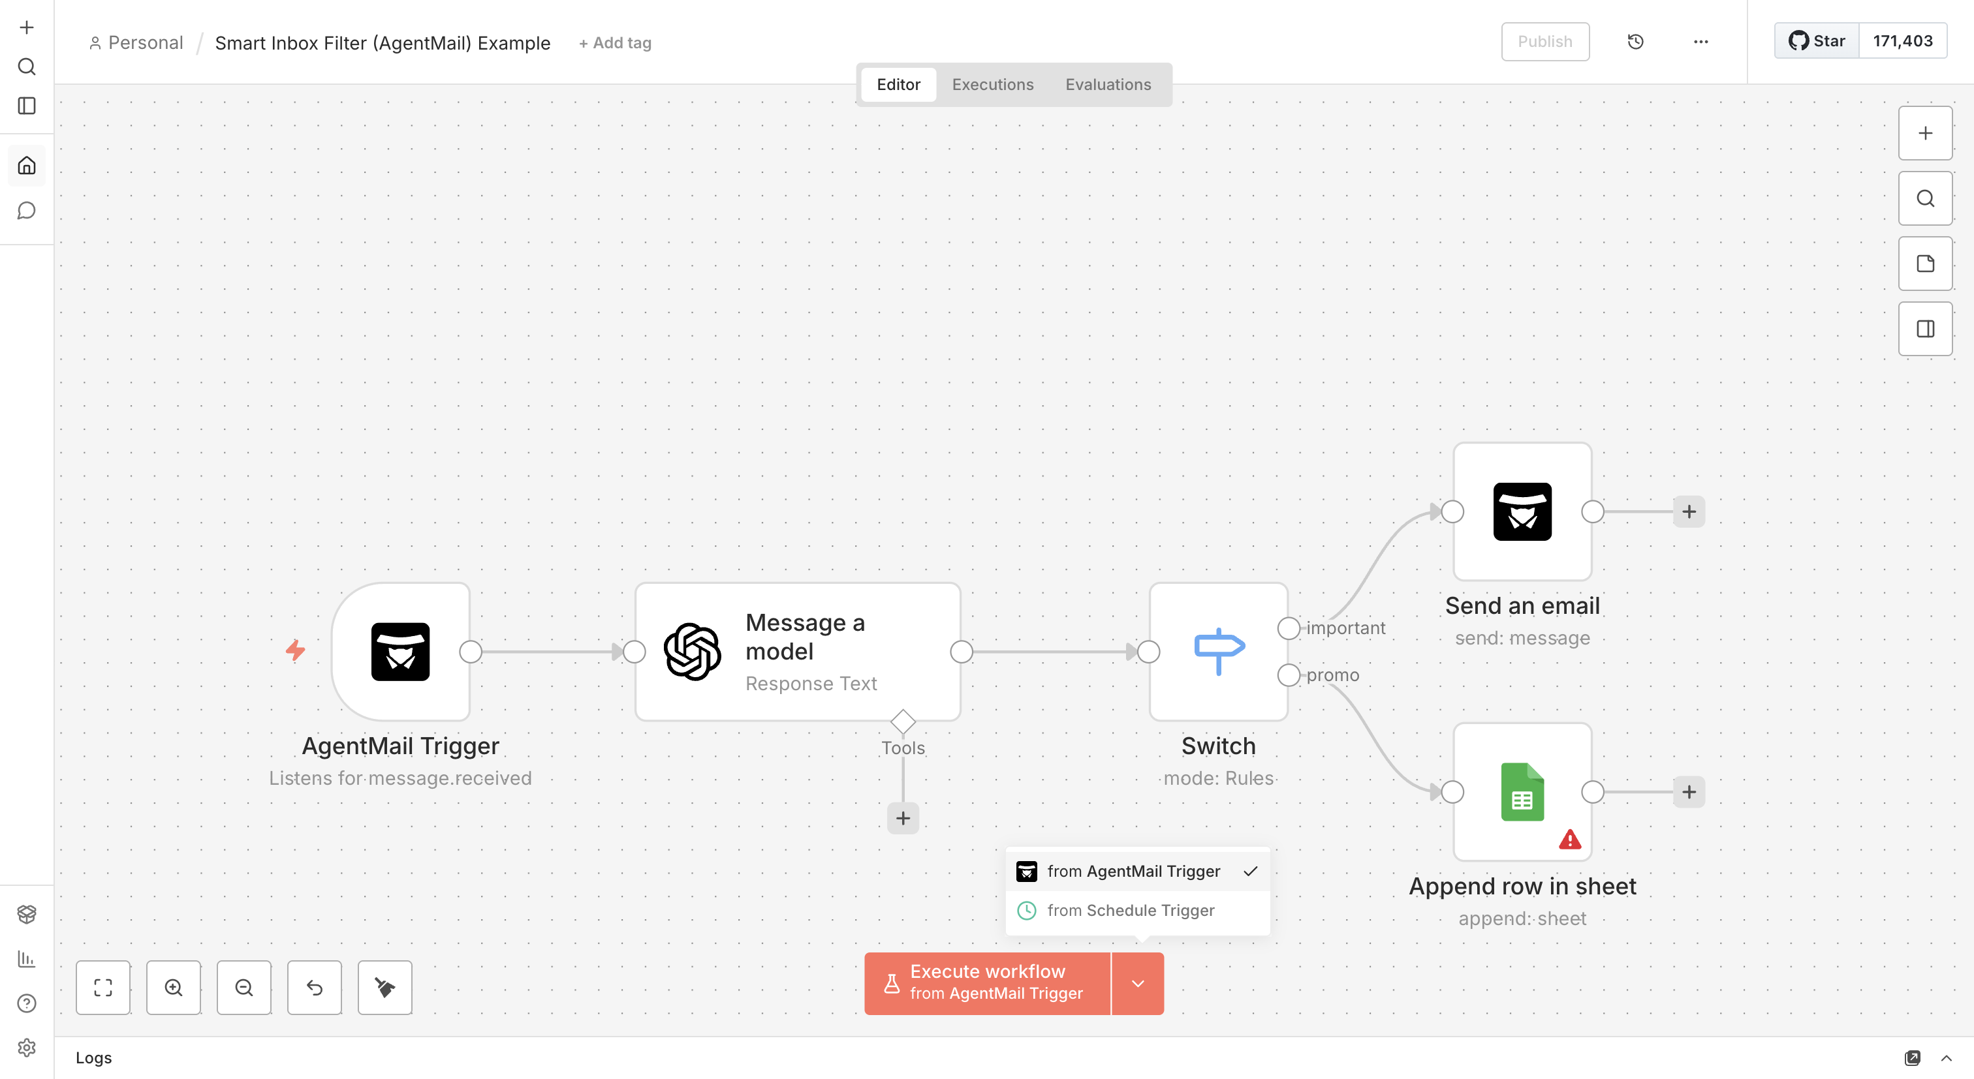Add a node with canvas plus button
This screenshot has width=1974, height=1079.
[x=1925, y=133]
